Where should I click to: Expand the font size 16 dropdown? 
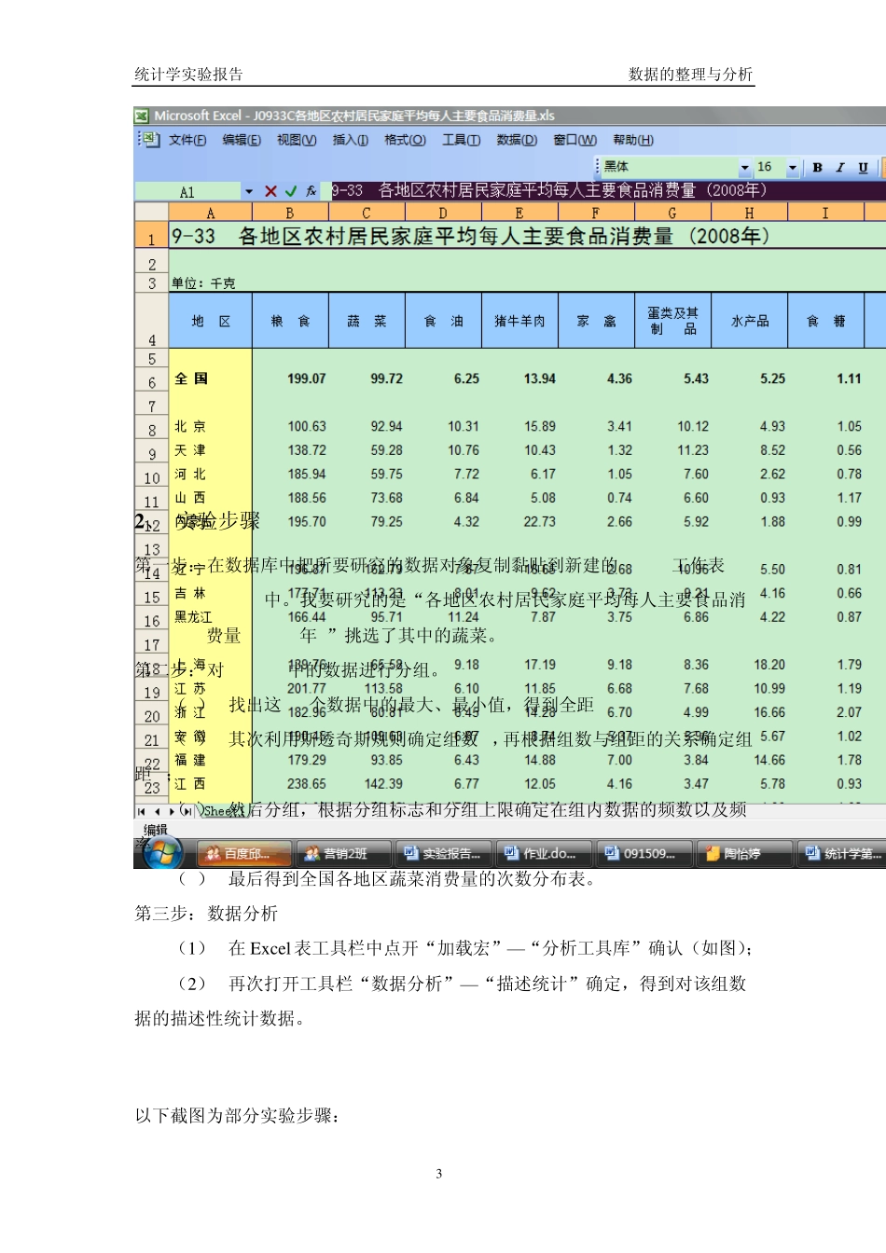click(793, 168)
